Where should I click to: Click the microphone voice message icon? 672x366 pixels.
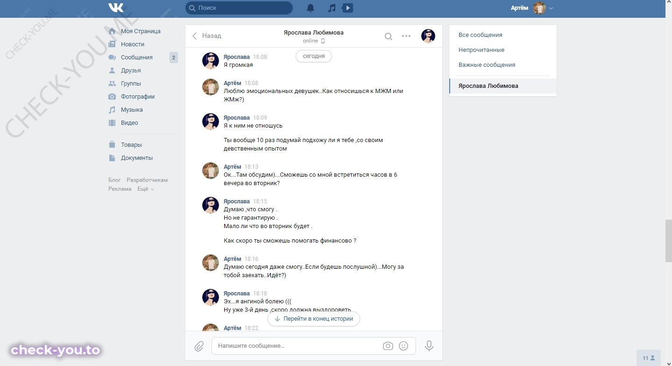coord(429,346)
